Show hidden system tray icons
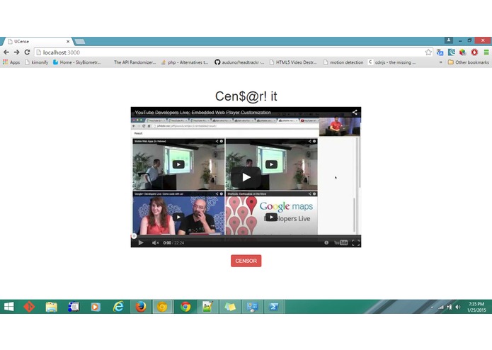 coord(432,307)
